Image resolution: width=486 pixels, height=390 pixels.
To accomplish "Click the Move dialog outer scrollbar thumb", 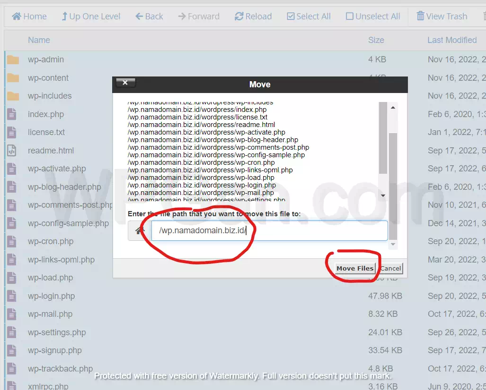I will point(393,186).
